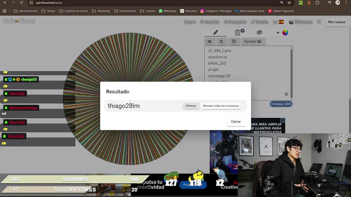Open the browser profile avatar

point(338,3)
